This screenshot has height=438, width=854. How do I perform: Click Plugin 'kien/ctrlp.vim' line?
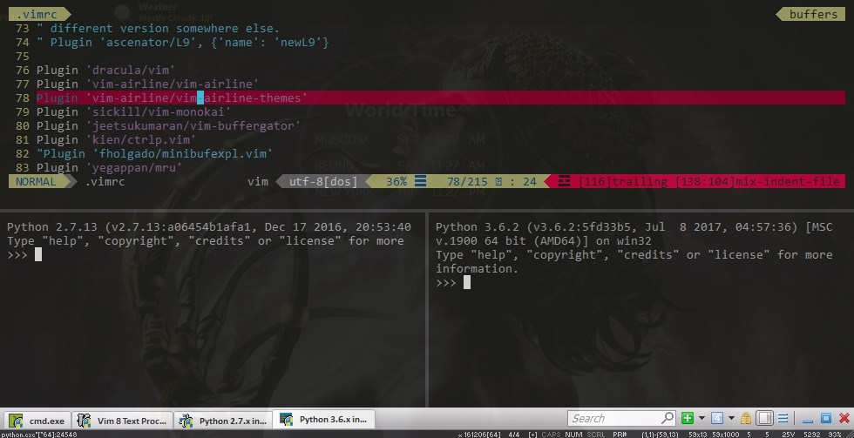(x=117, y=140)
